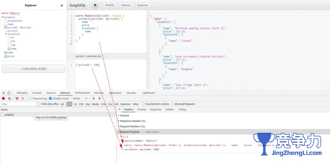330x163 pixels.
Task: Select the JS filter type
Action: tap(75, 104)
